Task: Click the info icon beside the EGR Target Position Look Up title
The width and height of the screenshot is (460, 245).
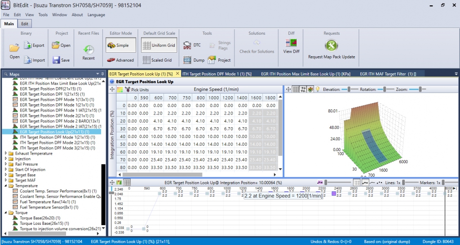Action: (x=112, y=81)
